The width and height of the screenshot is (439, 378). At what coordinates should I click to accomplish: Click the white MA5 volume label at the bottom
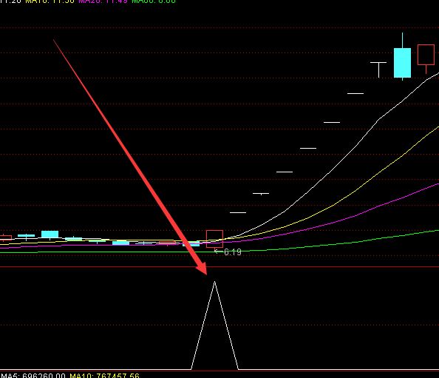click(33, 376)
